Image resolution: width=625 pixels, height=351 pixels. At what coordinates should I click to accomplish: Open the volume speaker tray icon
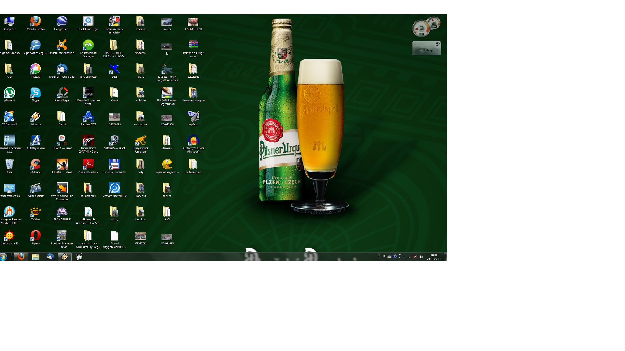tap(421, 257)
